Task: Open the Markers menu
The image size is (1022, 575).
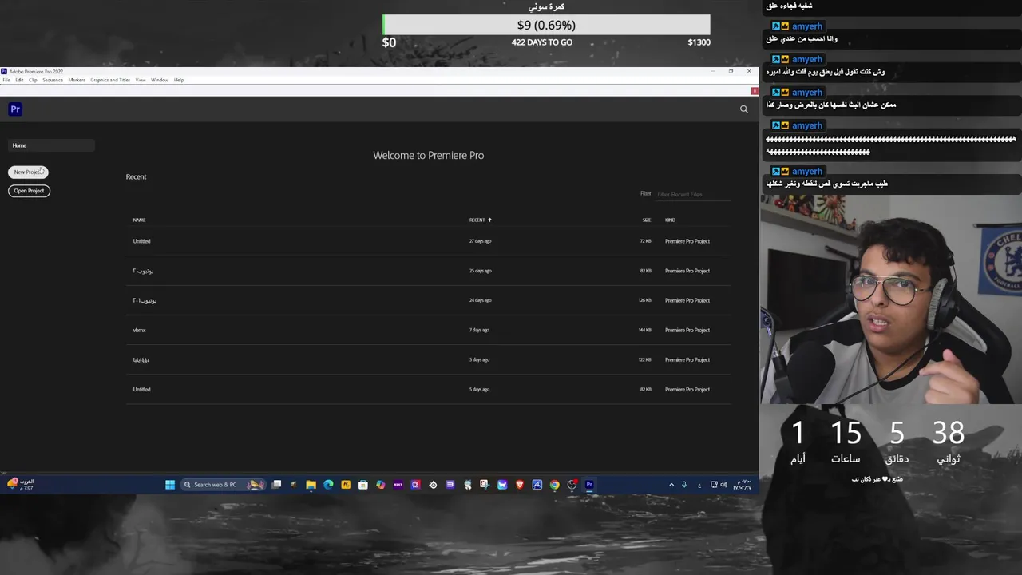Action: (77, 80)
